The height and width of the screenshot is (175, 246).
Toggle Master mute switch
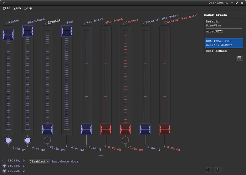click(x=8, y=140)
